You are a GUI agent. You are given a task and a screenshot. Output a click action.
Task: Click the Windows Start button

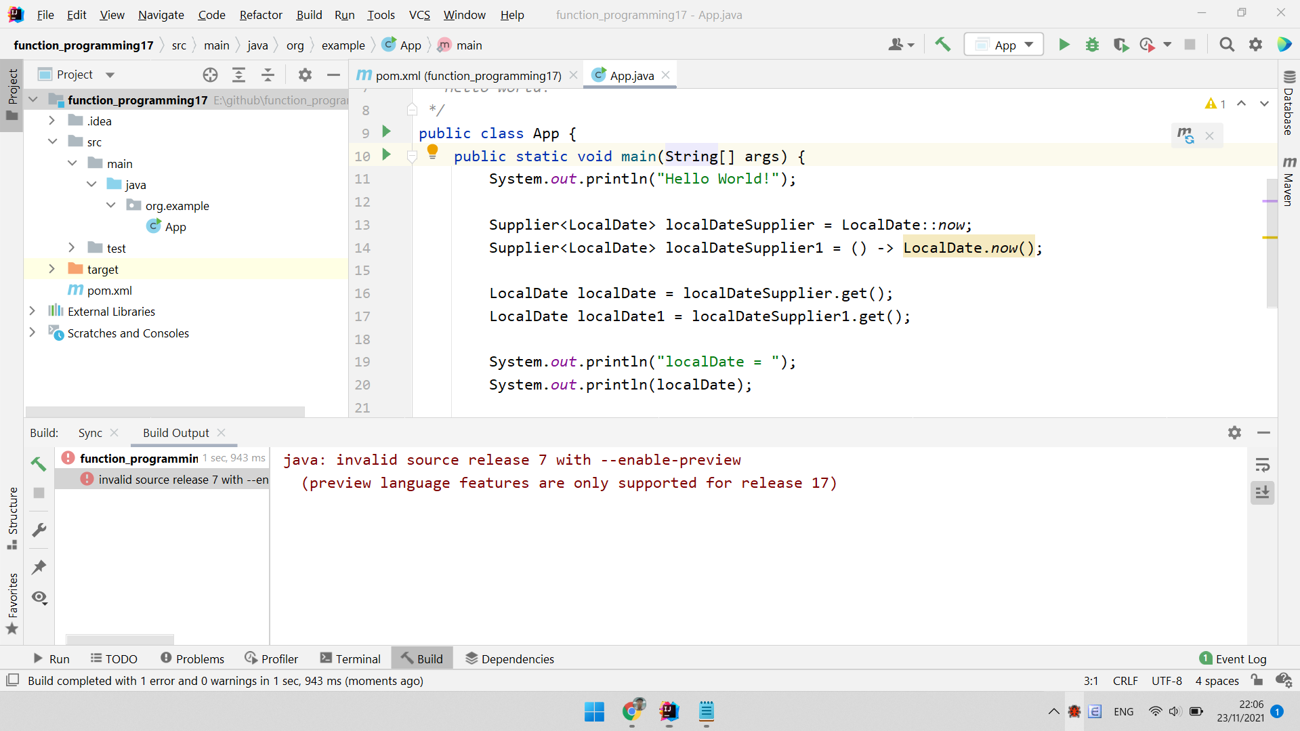pyautogui.click(x=594, y=711)
